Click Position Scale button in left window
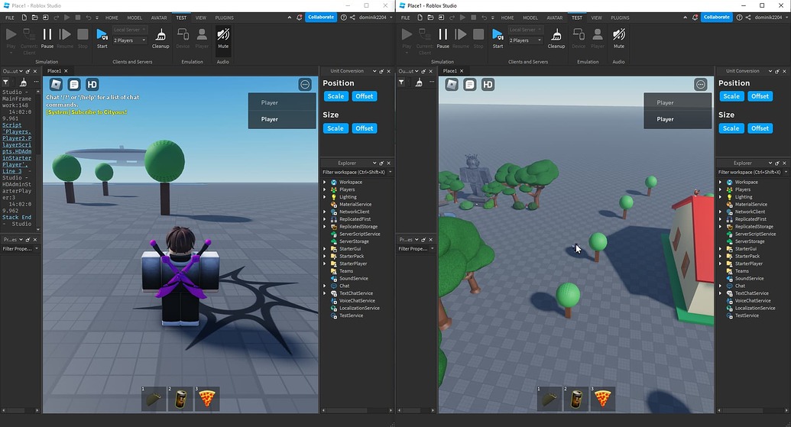The height and width of the screenshot is (427, 791). [x=336, y=96]
